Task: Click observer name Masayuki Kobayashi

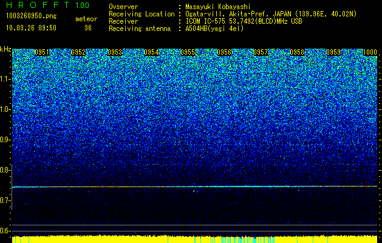Action: click(x=218, y=7)
